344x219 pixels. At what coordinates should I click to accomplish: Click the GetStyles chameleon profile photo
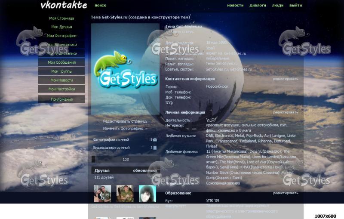(x=125, y=69)
